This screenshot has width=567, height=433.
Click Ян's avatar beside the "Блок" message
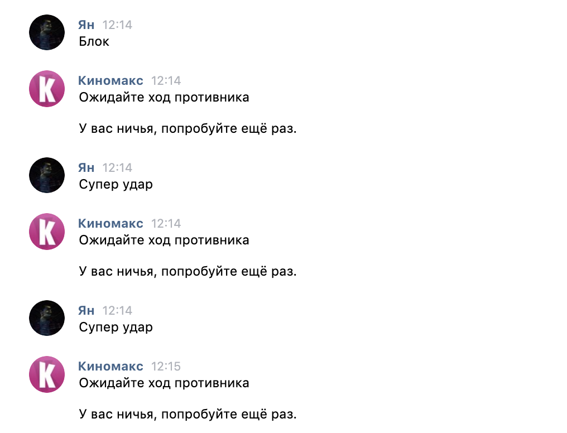click(x=47, y=32)
